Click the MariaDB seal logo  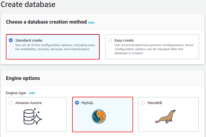pos(165,117)
